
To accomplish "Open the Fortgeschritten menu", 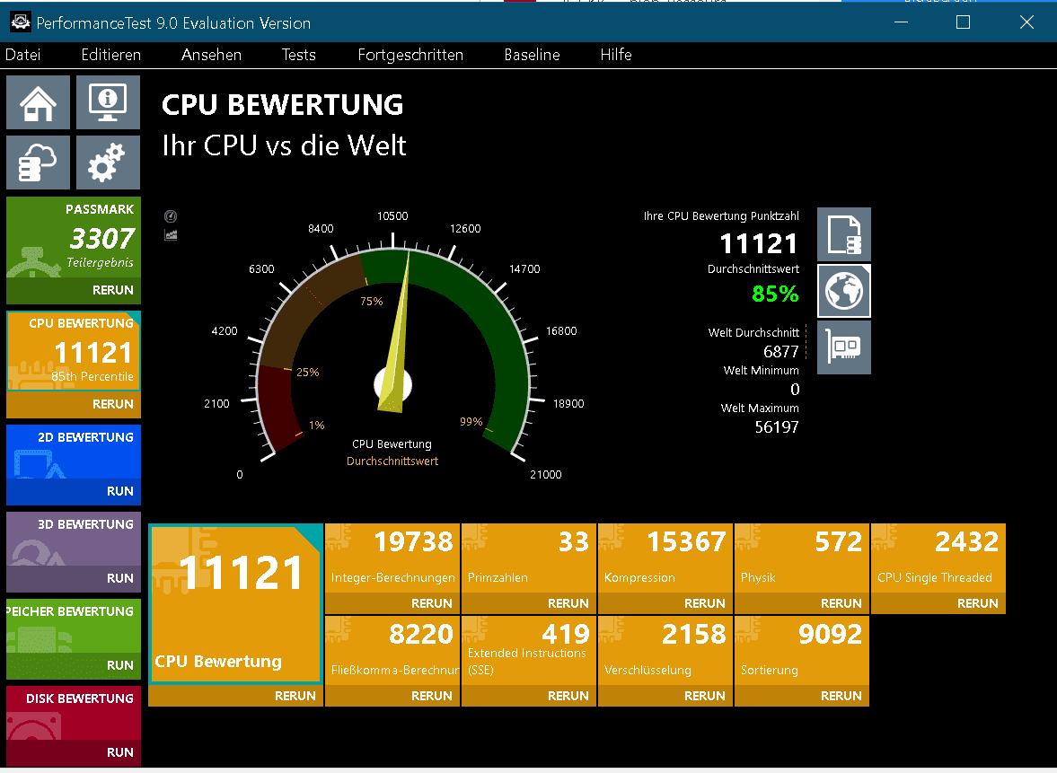I will click(410, 55).
